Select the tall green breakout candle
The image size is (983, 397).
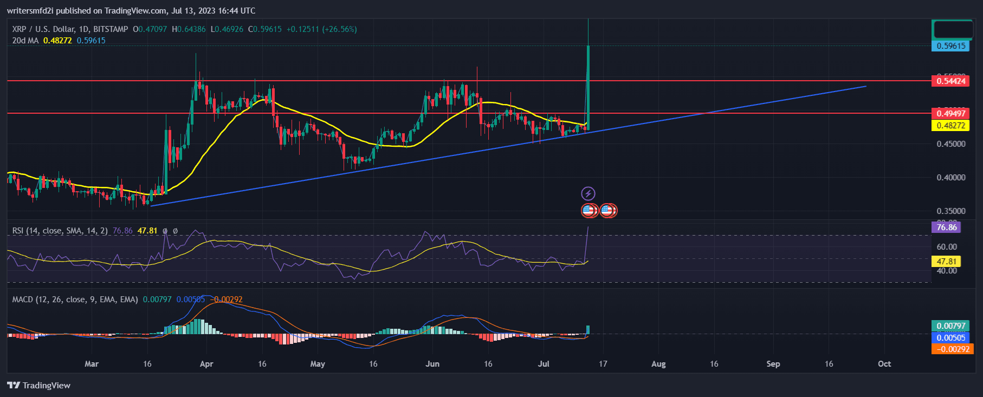[x=588, y=87]
